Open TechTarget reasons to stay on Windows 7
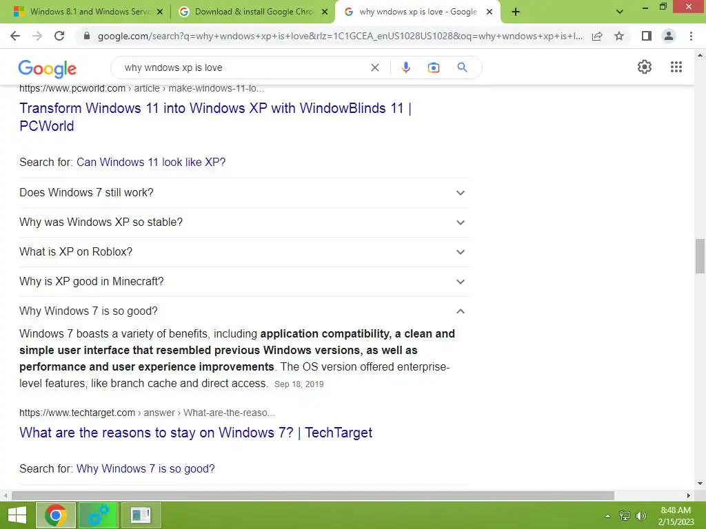 pos(196,433)
